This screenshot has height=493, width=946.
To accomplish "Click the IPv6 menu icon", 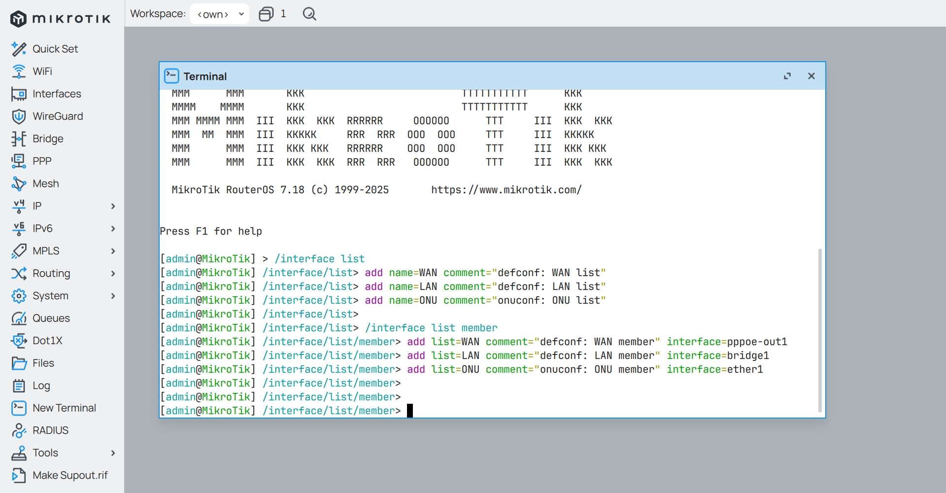I will (19, 228).
